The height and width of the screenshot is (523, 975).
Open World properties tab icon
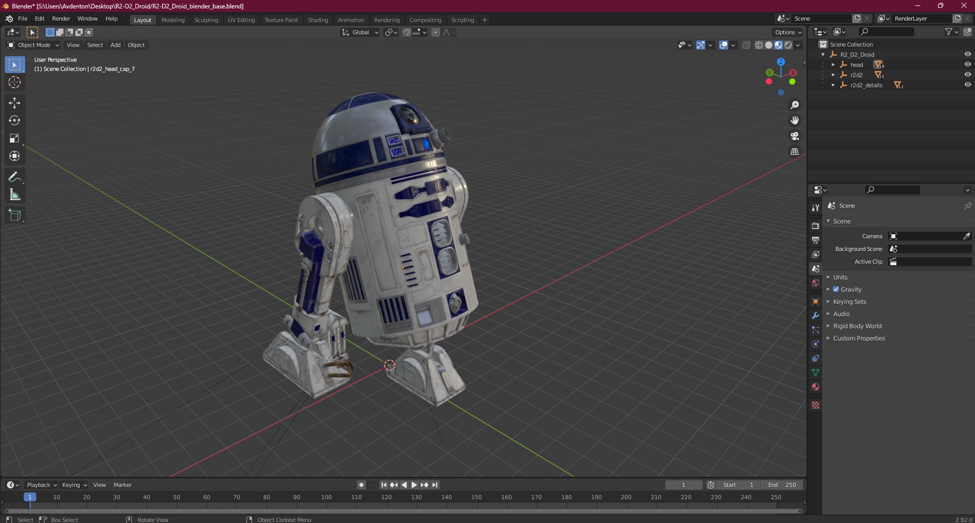(x=816, y=283)
